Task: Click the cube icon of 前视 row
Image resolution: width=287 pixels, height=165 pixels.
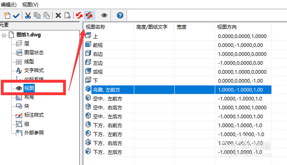Action: (x=88, y=44)
